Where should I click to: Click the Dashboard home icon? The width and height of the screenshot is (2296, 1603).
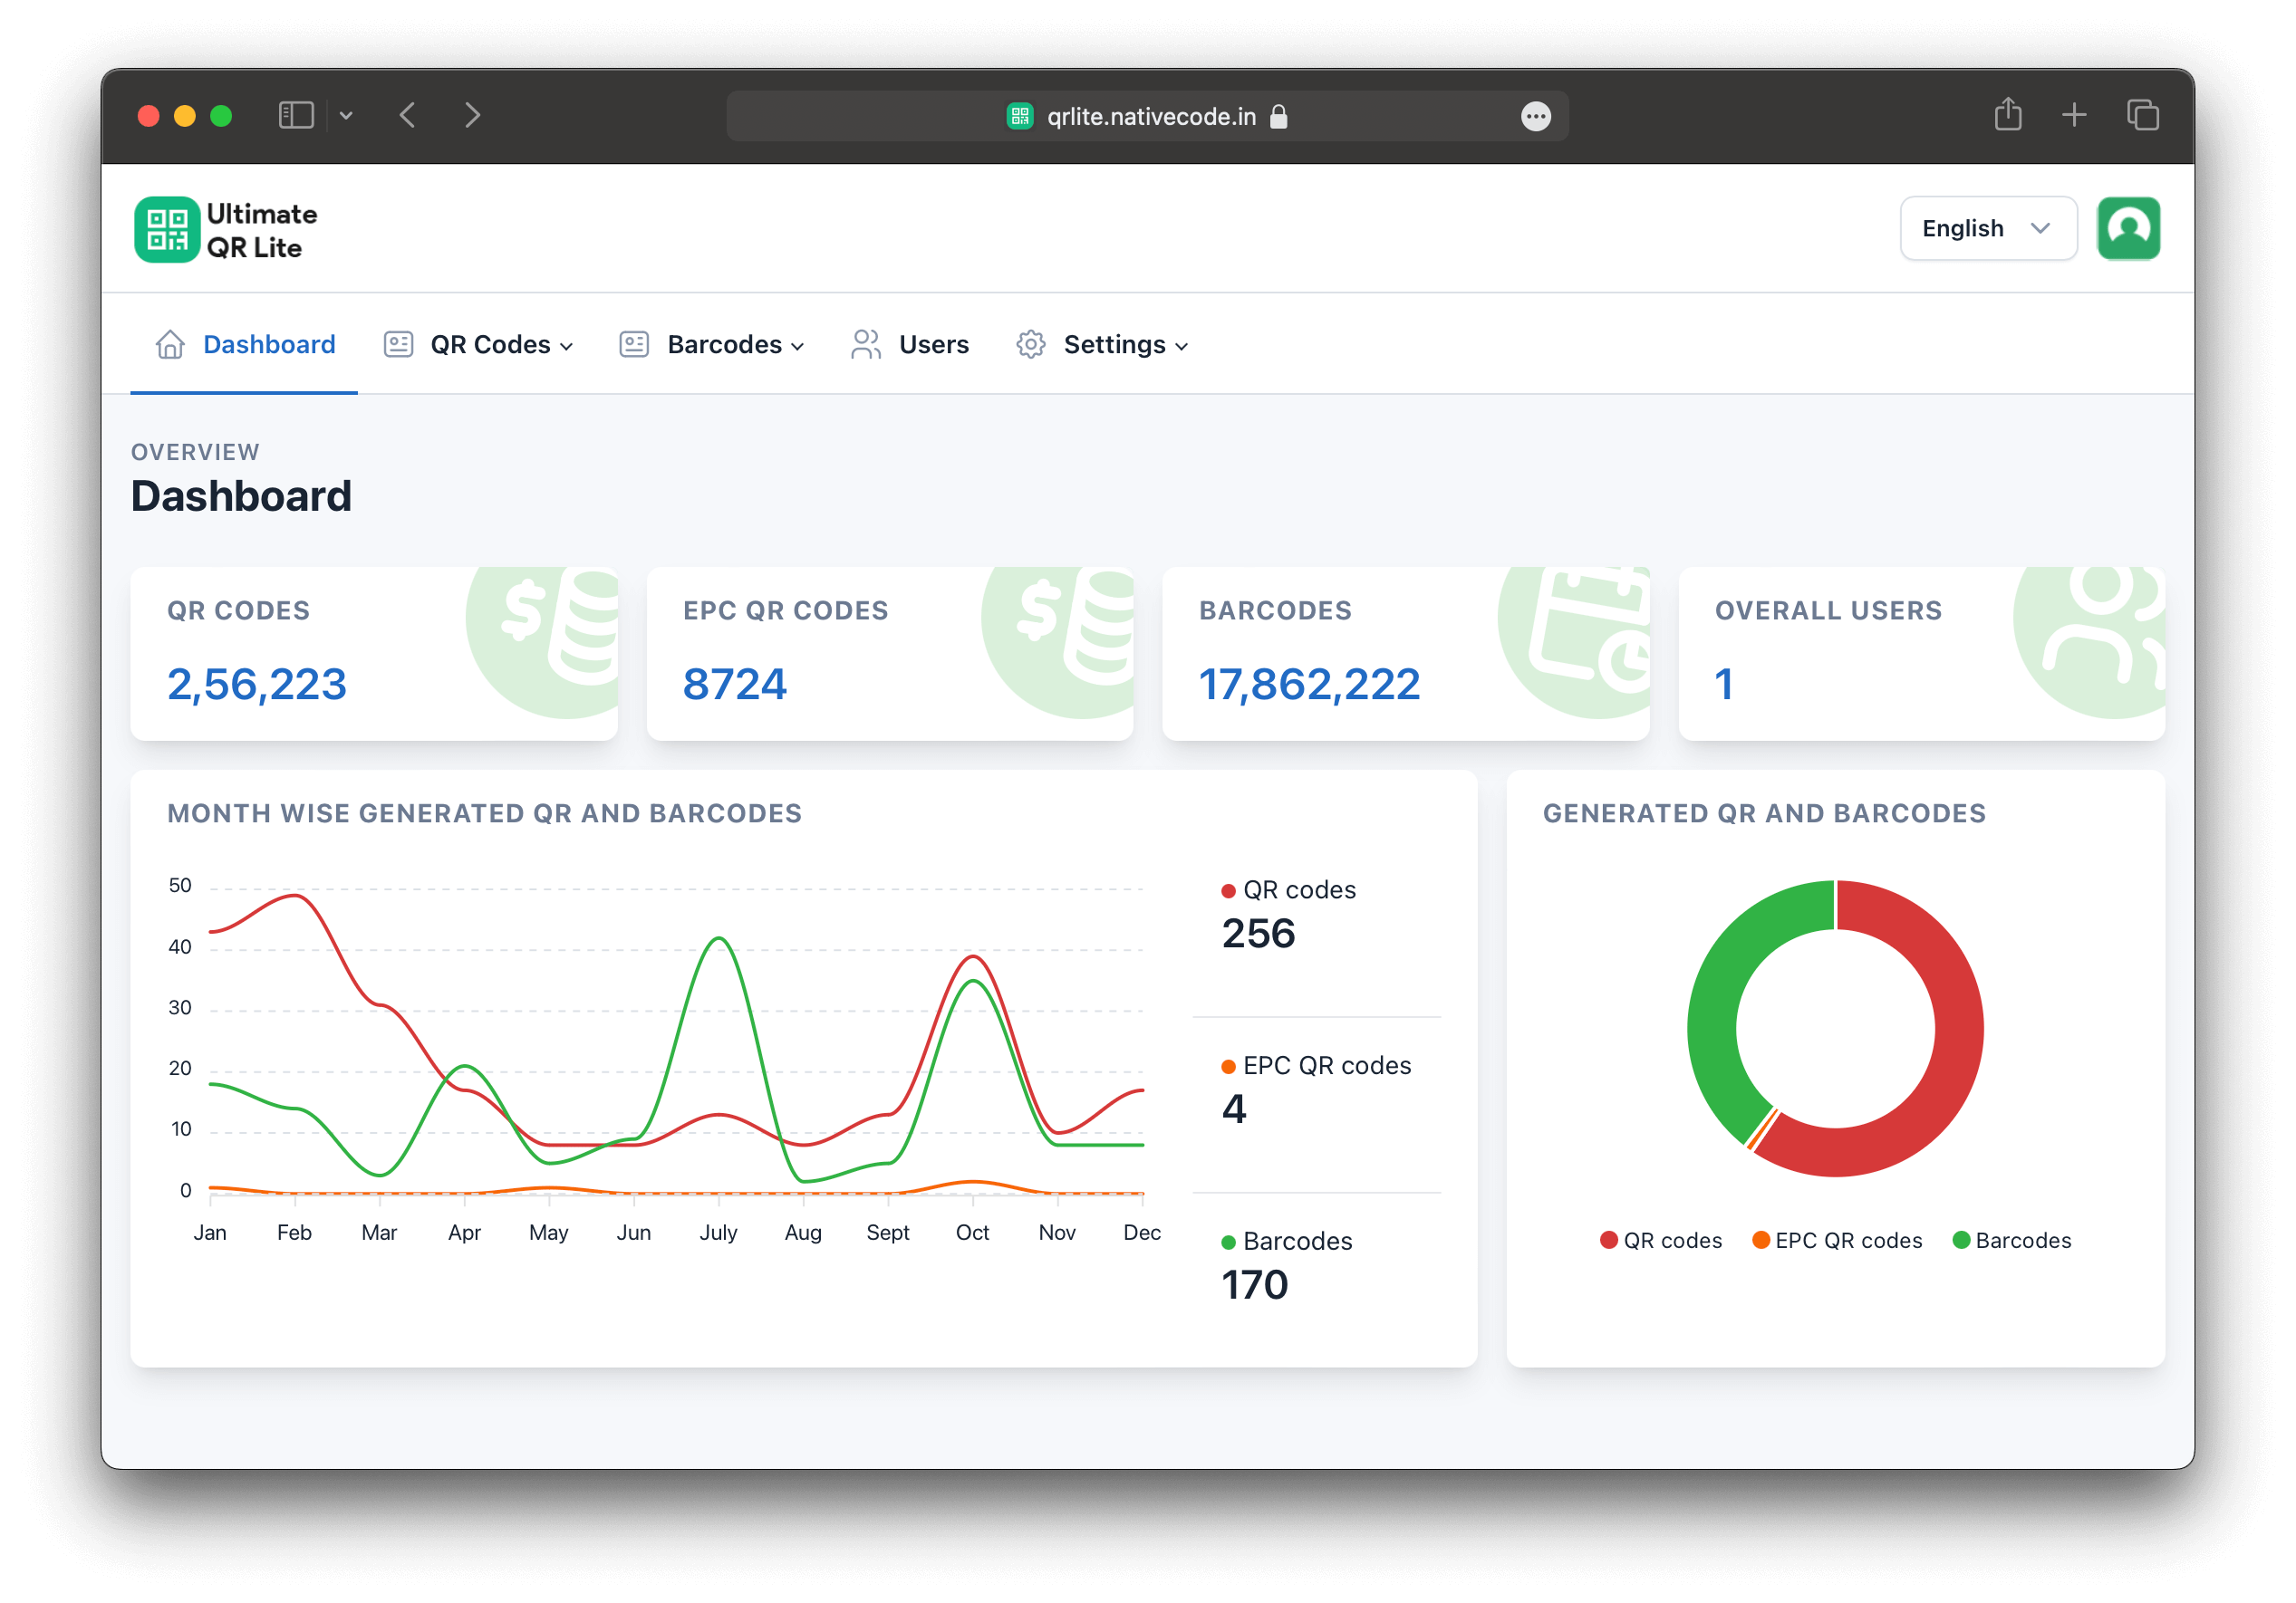pyautogui.click(x=170, y=345)
